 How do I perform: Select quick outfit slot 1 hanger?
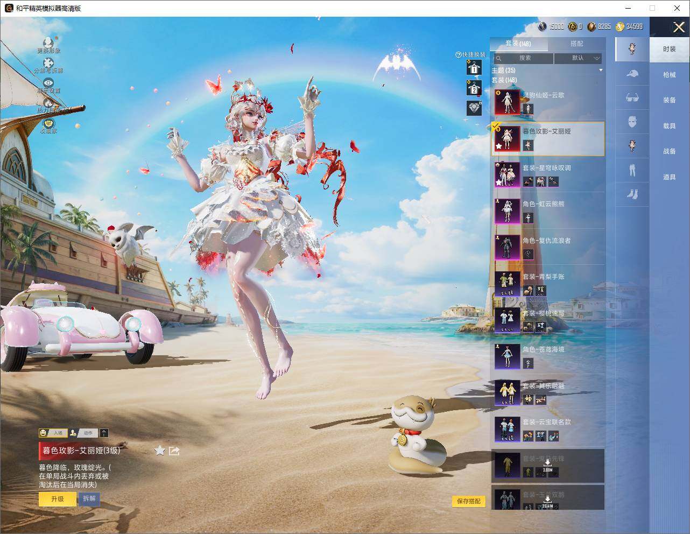pos(474,68)
